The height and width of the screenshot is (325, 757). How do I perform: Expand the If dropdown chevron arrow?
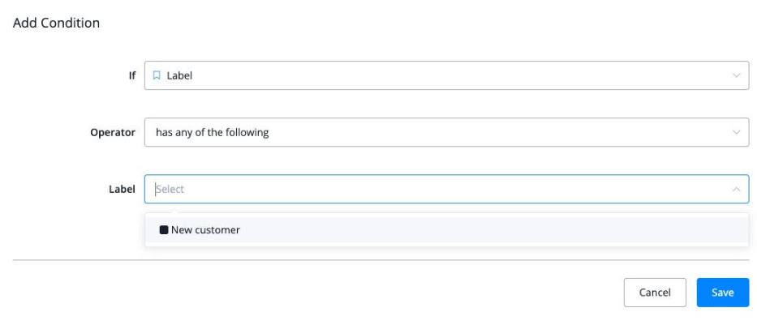pos(736,75)
